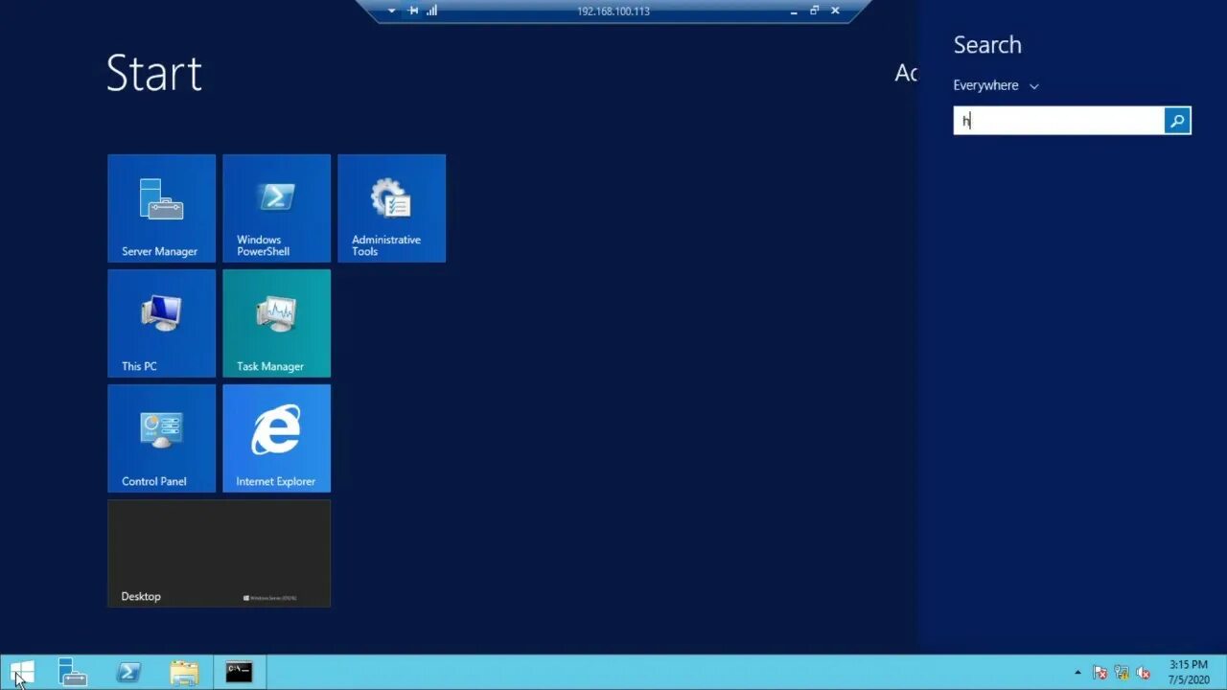Open Server Manager from the taskbar
This screenshot has height=690, width=1227.
click(73, 673)
